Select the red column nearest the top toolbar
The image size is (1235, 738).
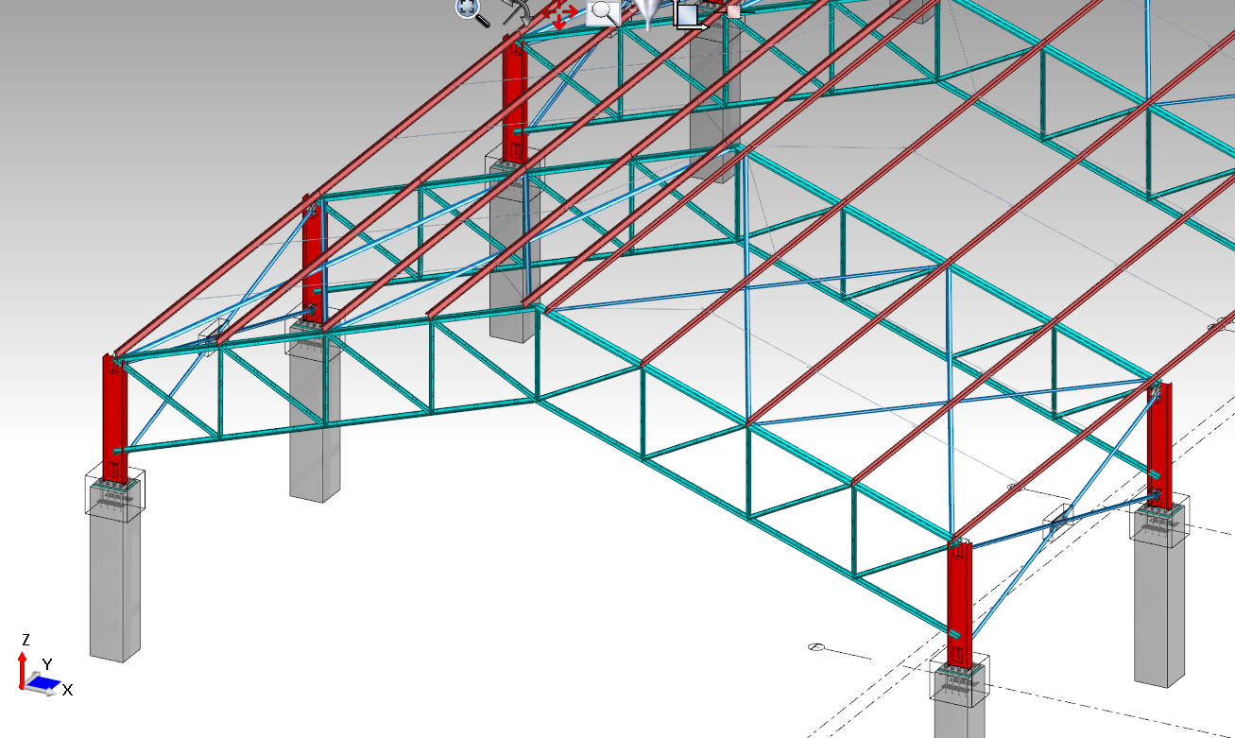coord(514,104)
